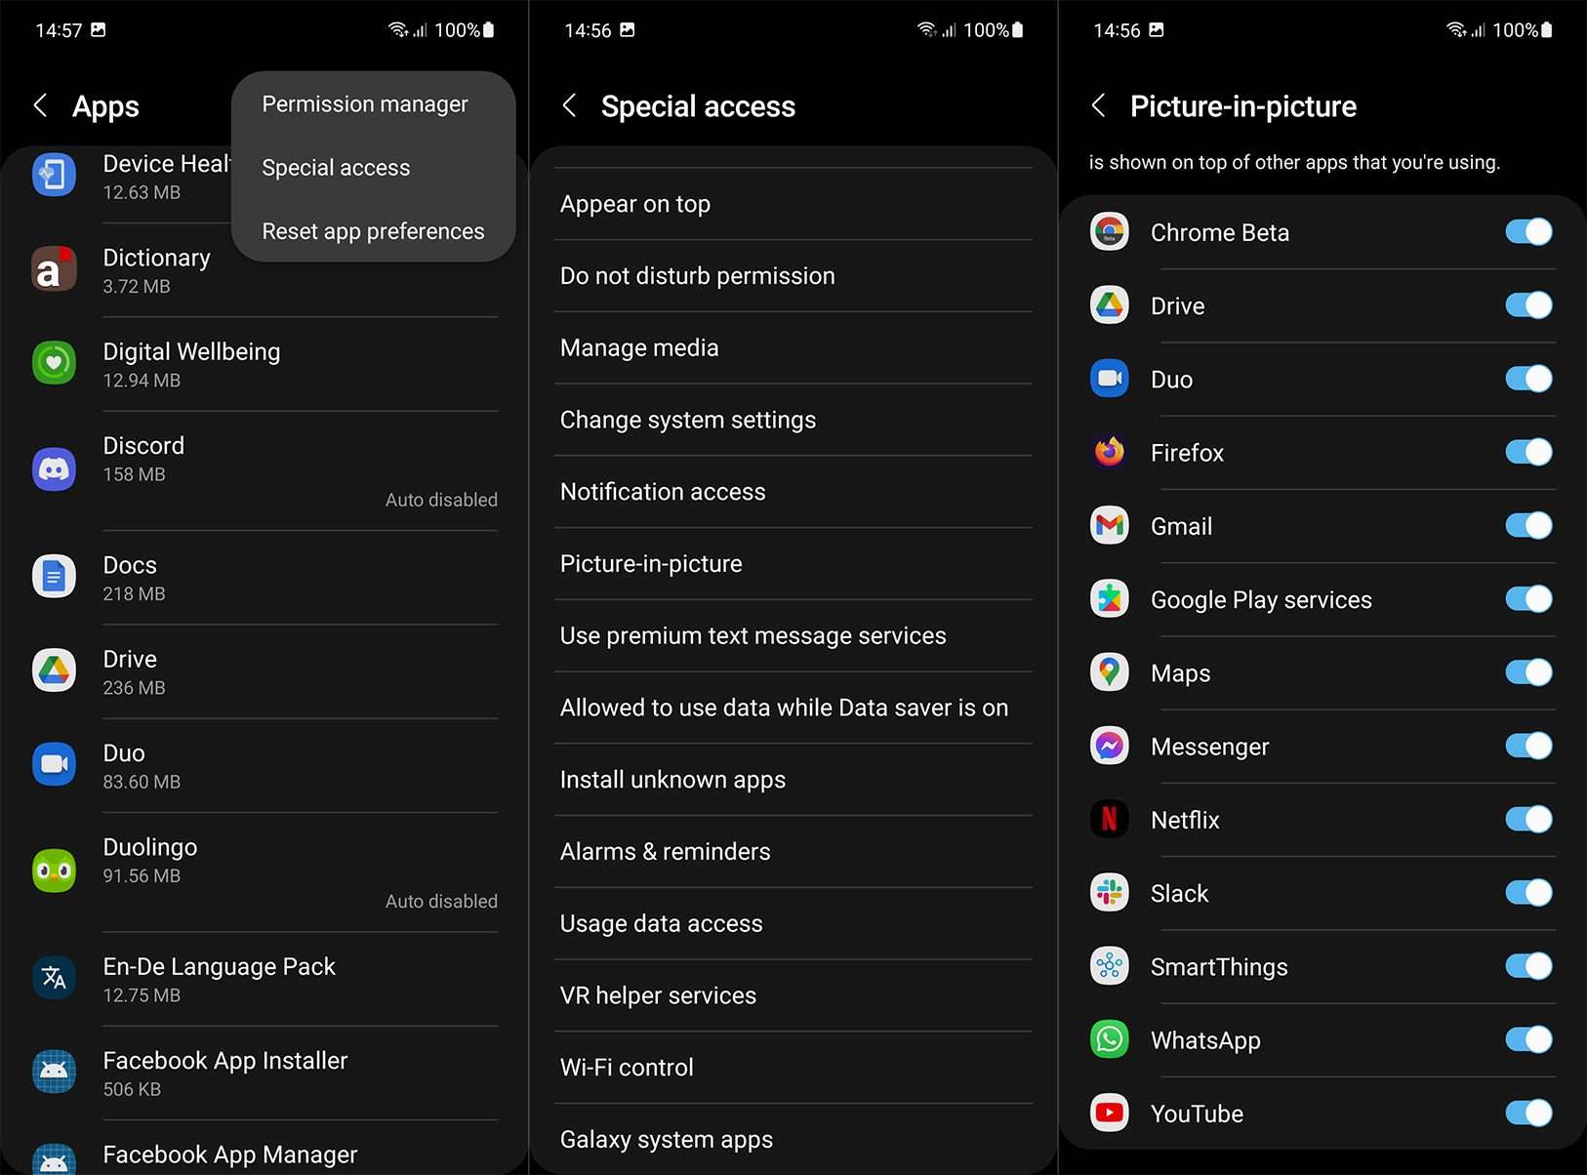The image size is (1587, 1175).
Task: Tap the Maps icon
Action: click(x=1110, y=672)
